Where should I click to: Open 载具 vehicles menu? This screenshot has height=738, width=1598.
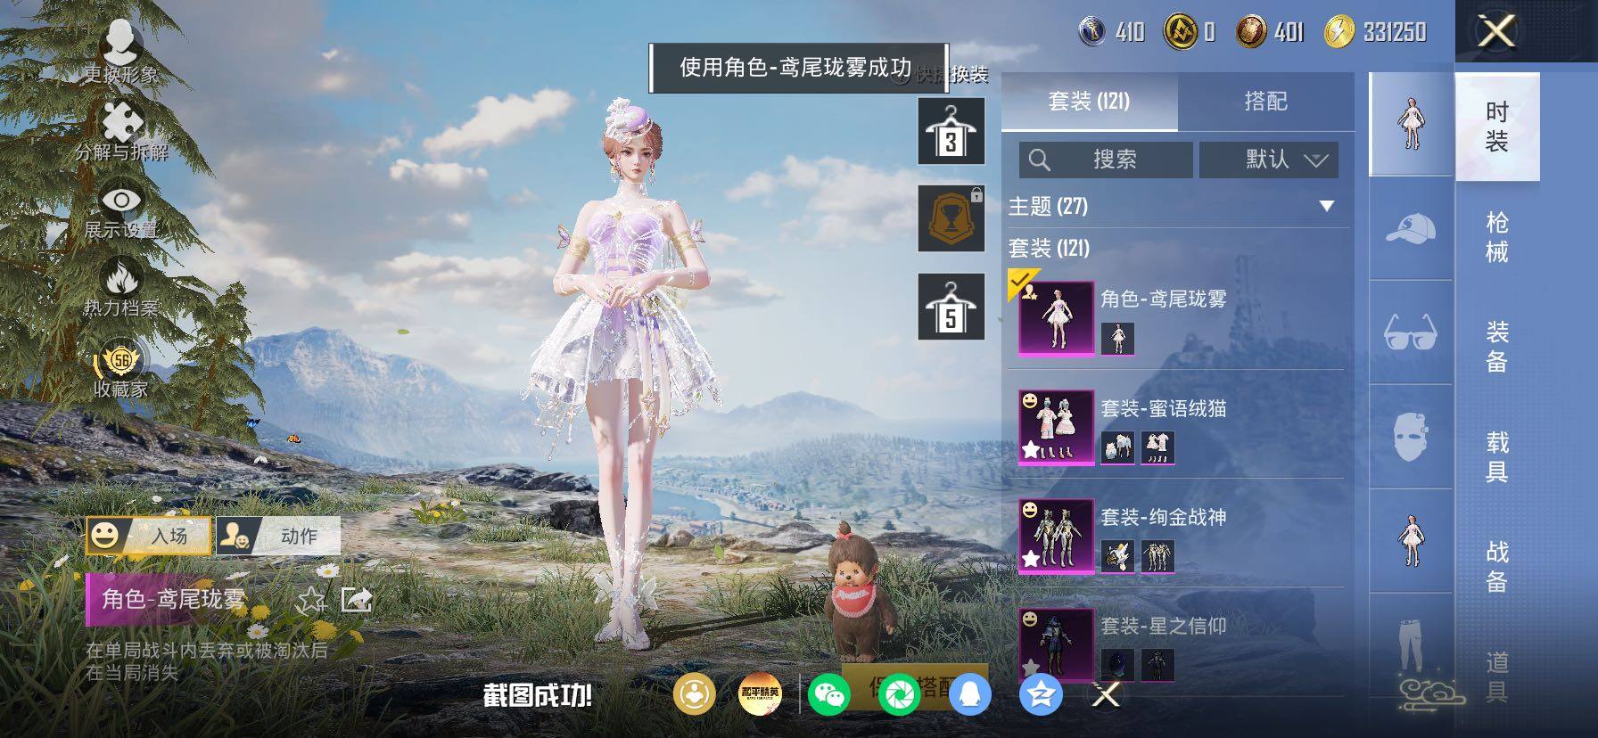(1497, 457)
